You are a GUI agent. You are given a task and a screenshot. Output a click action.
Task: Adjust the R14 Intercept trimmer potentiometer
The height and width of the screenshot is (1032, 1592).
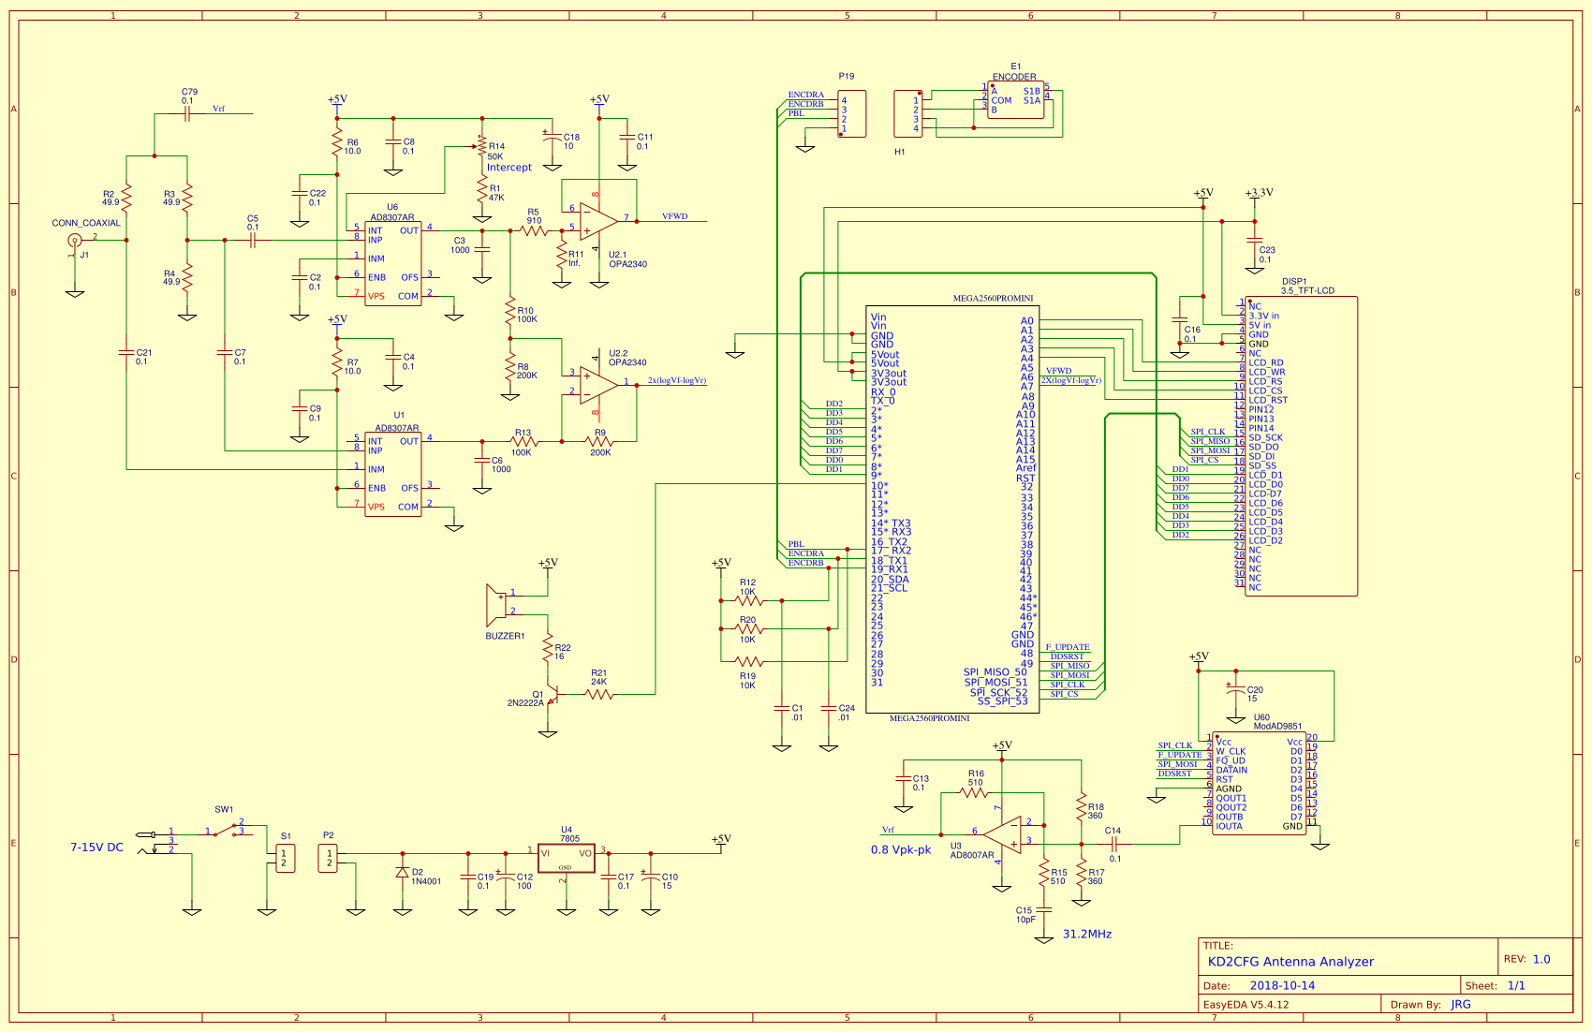pyautogui.click(x=482, y=147)
